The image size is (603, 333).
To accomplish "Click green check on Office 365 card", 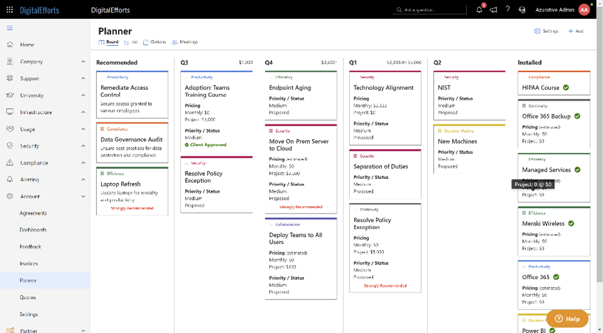I will click(x=556, y=277).
